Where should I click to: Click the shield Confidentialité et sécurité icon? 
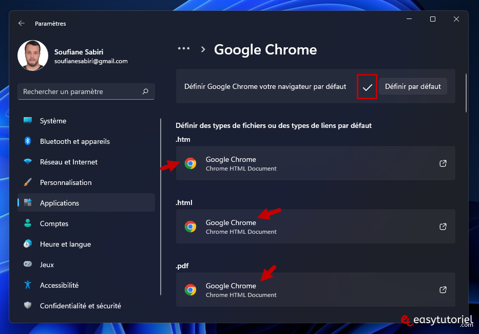click(28, 305)
